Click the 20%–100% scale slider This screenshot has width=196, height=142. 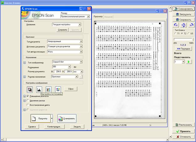pos(183,39)
